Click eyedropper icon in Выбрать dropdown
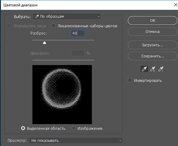This screenshot has height=146, width=178. coord(37,17)
